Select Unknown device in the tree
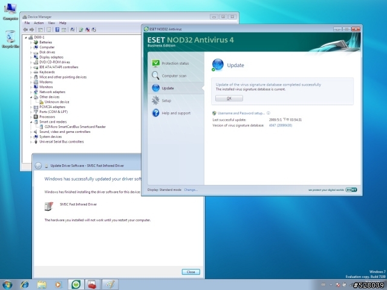Viewport: 387px width, 290px height. [57, 102]
